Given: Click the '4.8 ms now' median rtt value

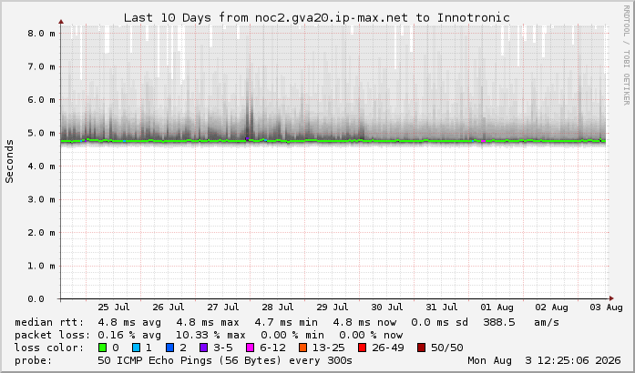Looking at the screenshot, I should tap(364, 322).
